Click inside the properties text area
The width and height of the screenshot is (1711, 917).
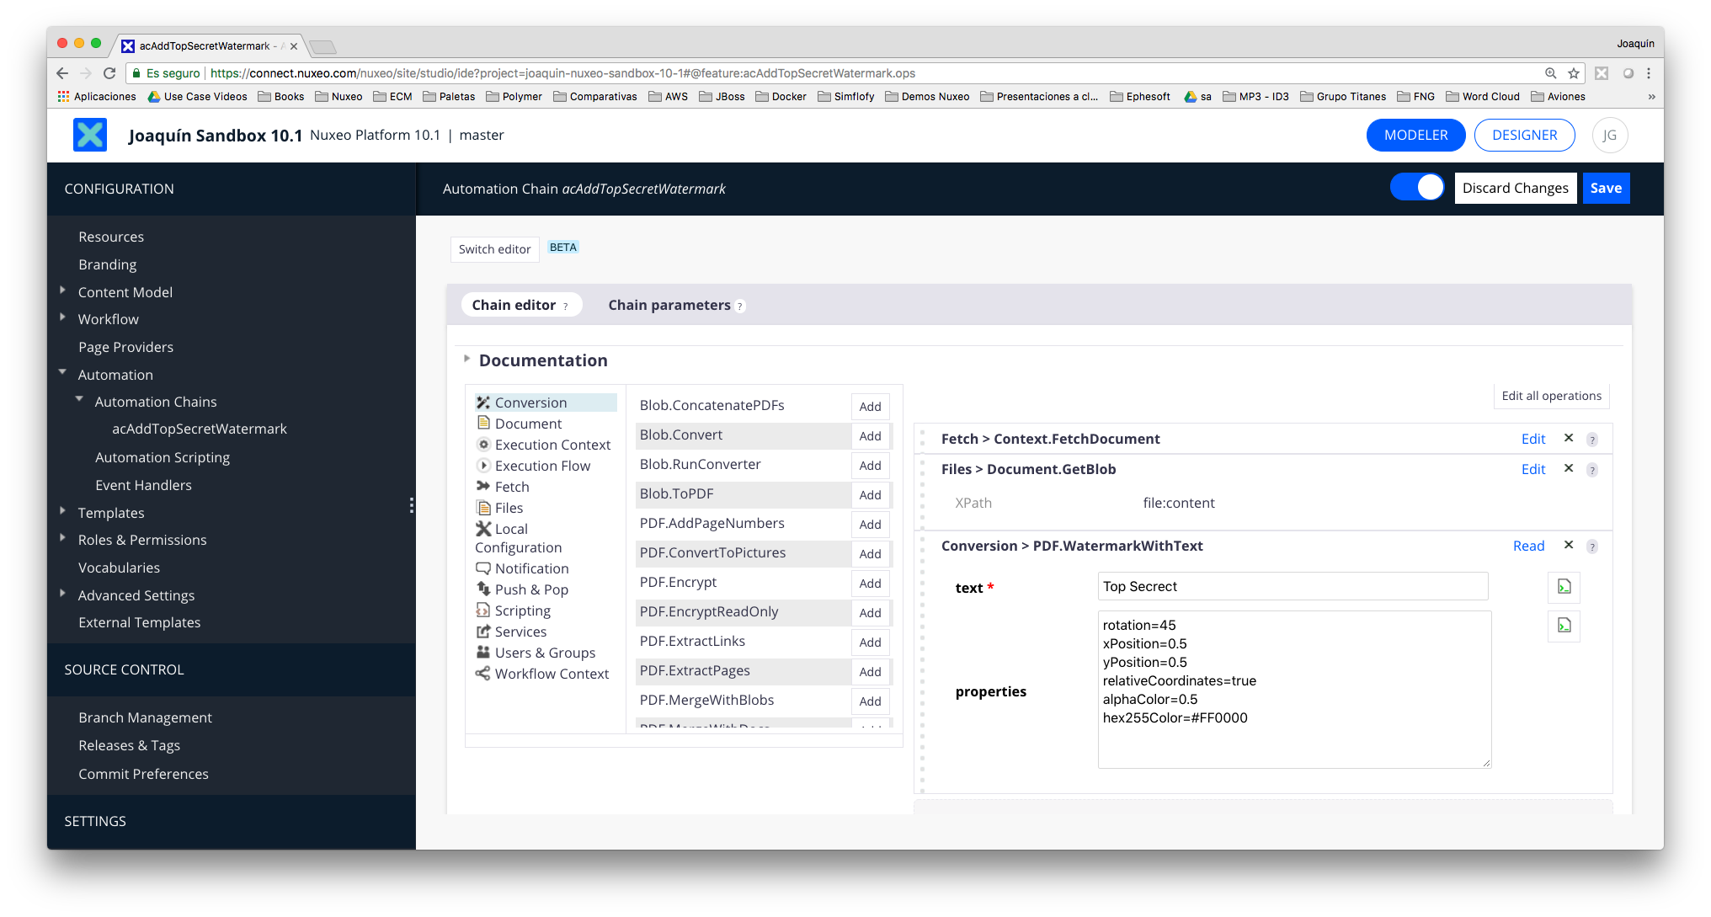coord(1293,689)
